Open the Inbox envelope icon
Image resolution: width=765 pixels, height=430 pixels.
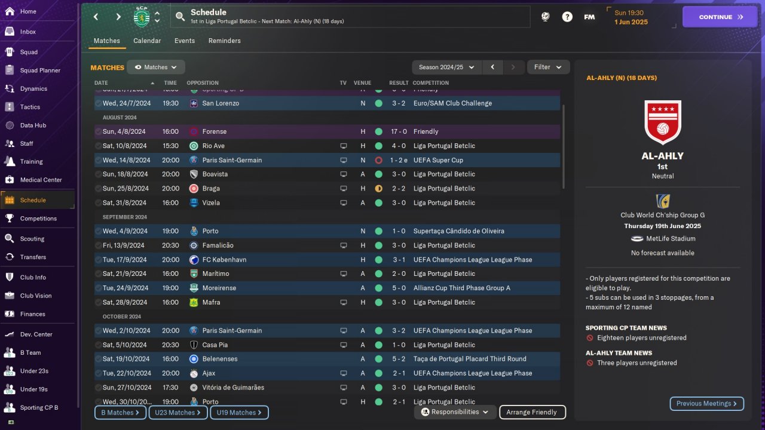[10, 32]
